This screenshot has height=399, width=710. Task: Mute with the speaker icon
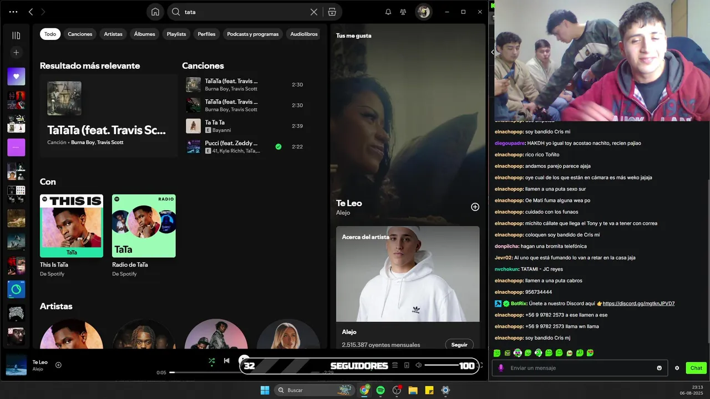tap(419, 365)
